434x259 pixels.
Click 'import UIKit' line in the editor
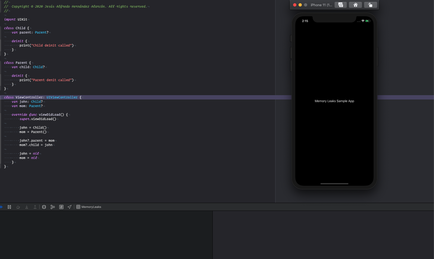point(16,19)
